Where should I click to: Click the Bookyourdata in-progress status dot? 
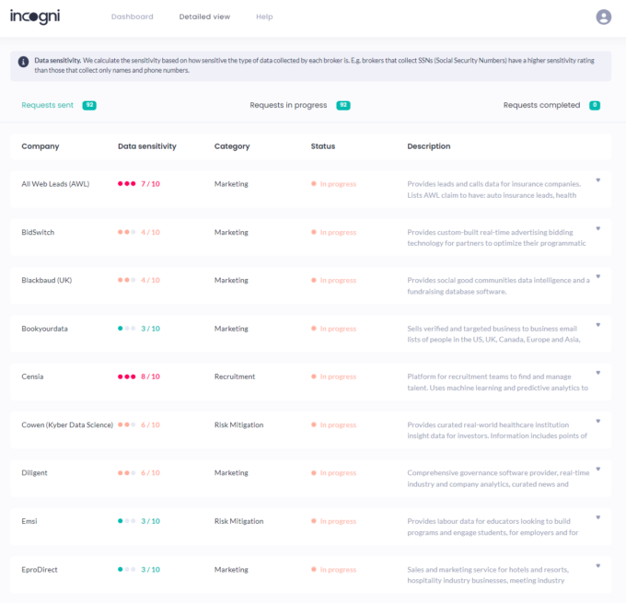pyautogui.click(x=314, y=329)
